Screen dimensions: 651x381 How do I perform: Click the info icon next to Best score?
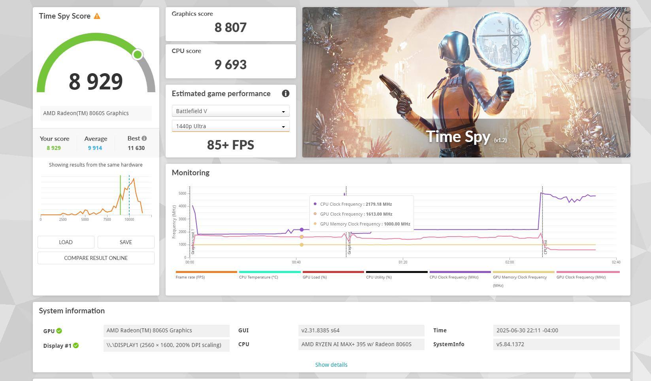pos(144,138)
